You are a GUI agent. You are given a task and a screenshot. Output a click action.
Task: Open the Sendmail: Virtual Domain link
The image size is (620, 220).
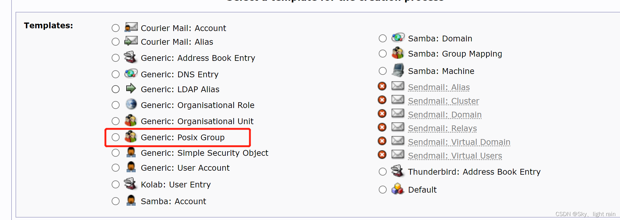[x=459, y=142]
